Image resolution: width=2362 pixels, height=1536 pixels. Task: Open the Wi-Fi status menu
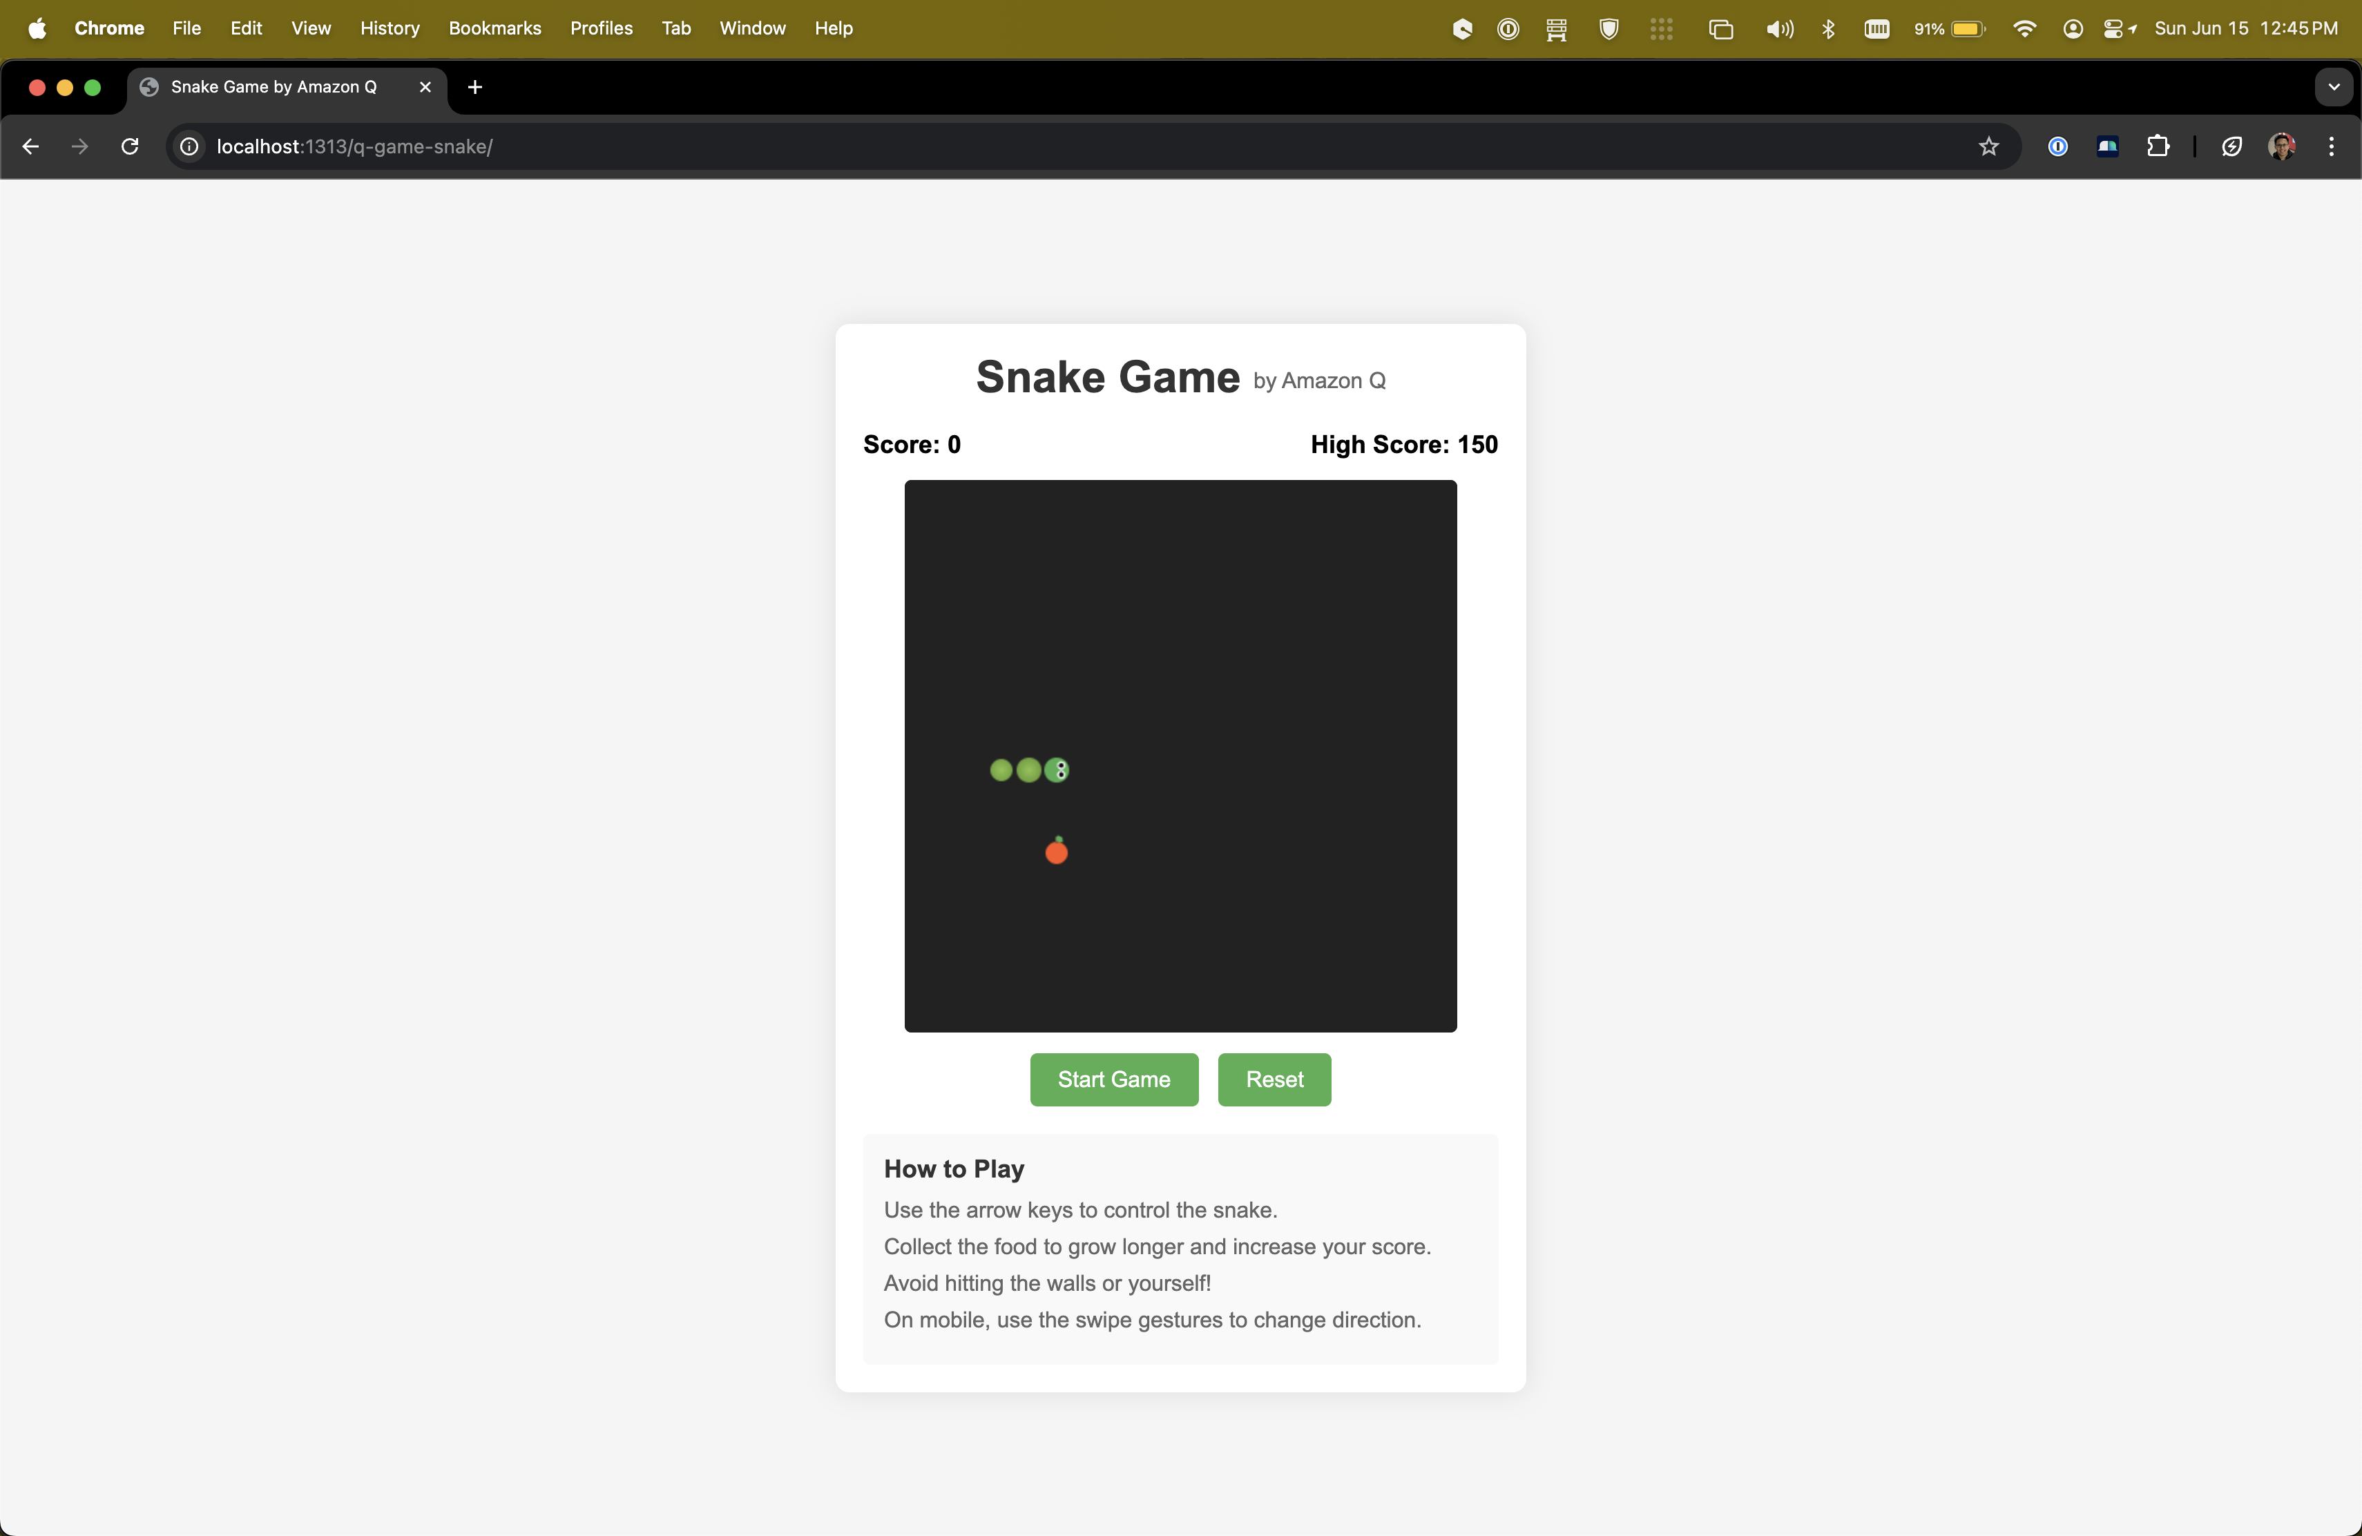pos(2024,29)
